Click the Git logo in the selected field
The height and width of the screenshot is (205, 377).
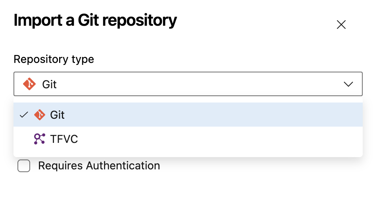(x=29, y=84)
